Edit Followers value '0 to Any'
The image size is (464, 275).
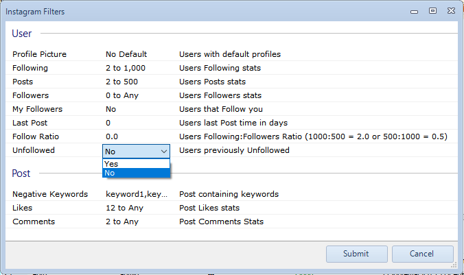click(122, 95)
